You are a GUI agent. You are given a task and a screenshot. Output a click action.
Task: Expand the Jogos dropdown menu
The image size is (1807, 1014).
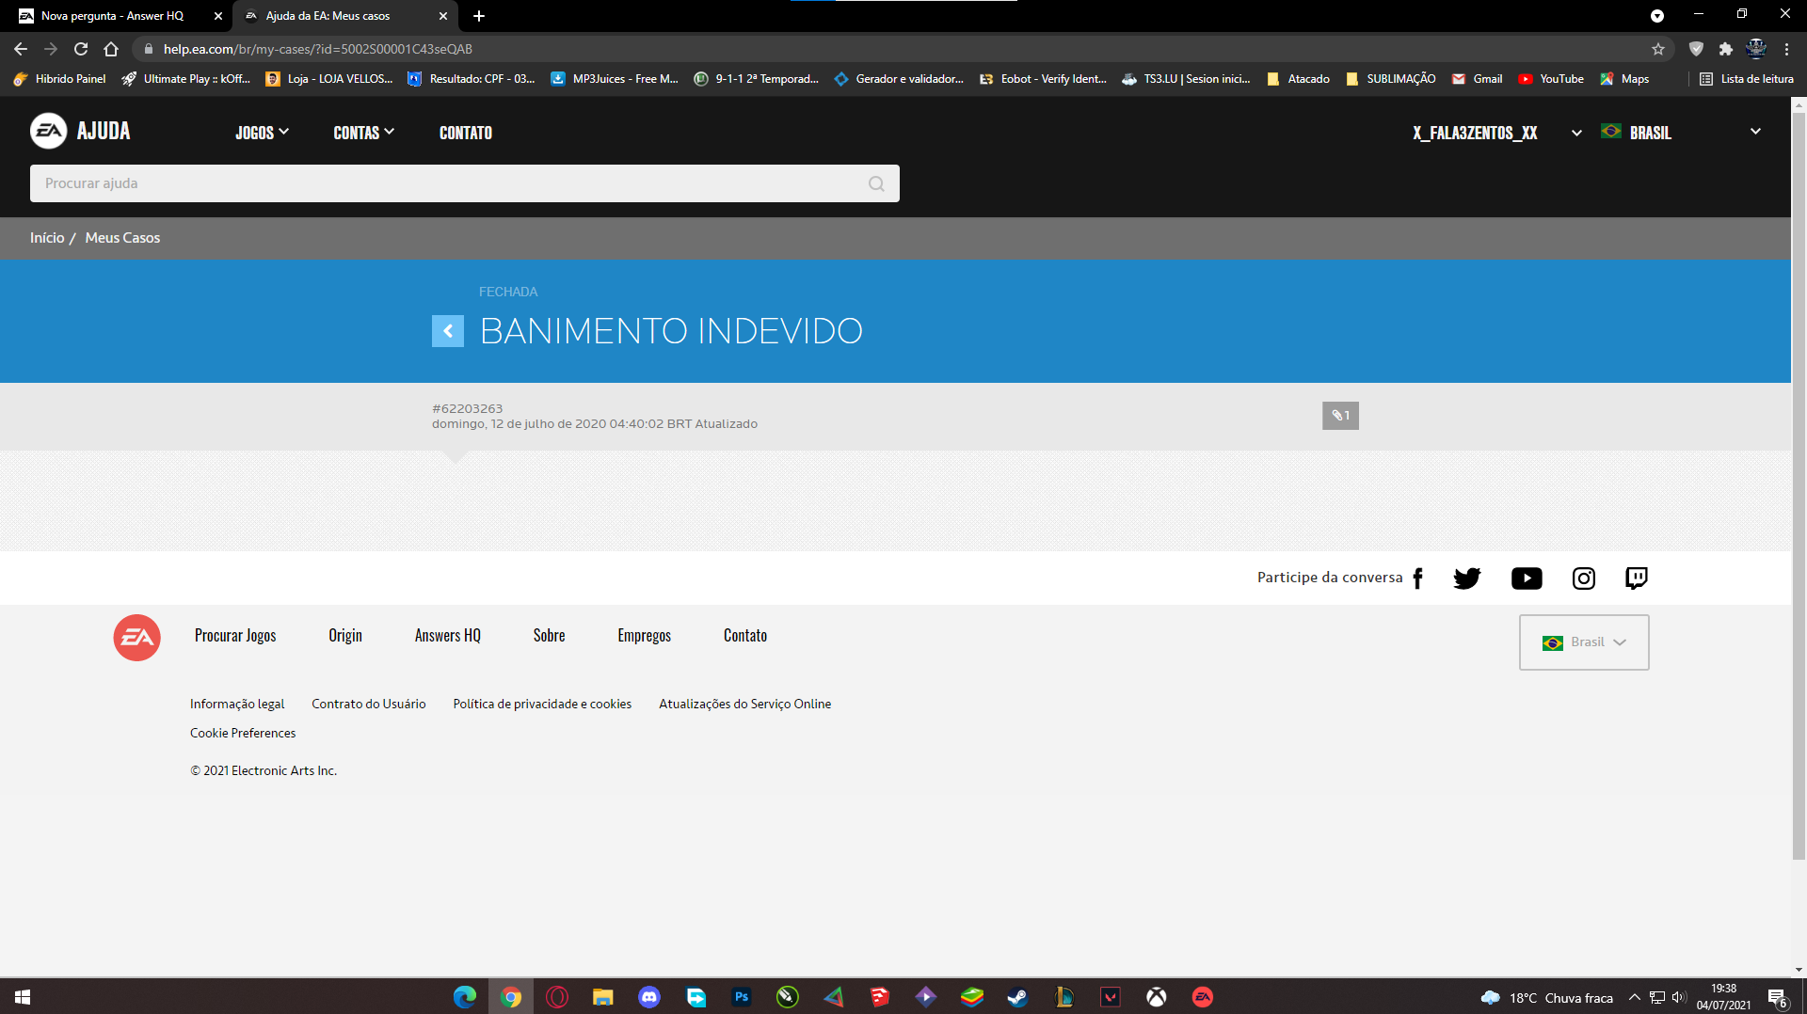click(x=262, y=133)
